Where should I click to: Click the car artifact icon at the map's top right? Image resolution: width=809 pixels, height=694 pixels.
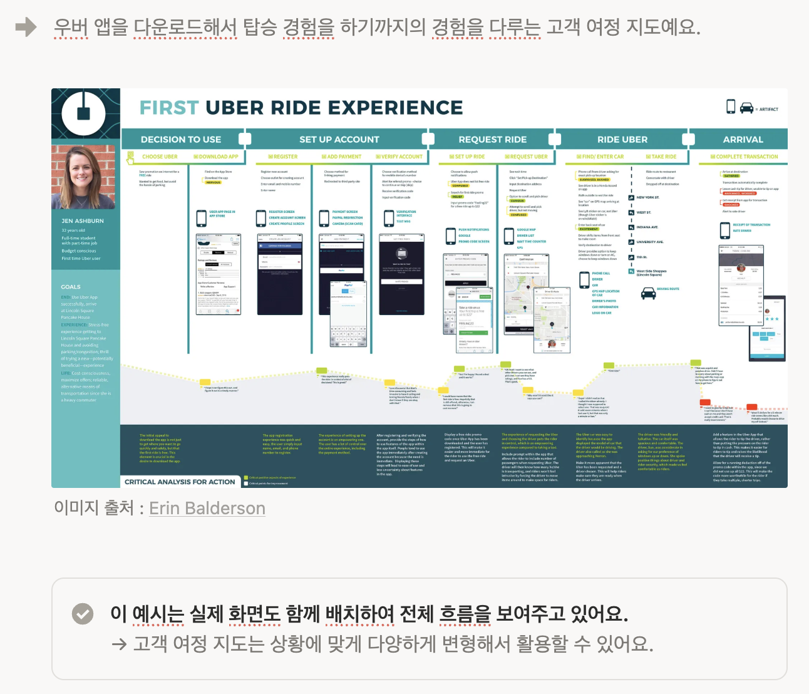click(x=746, y=108)
